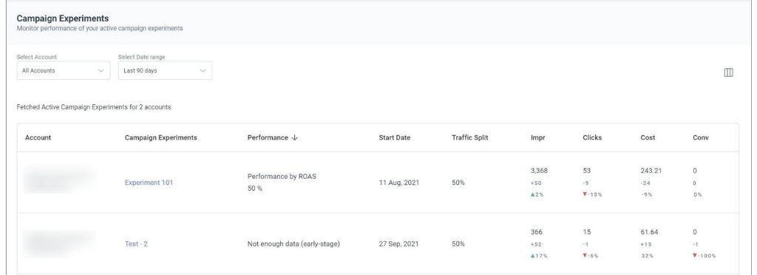Screen dimensions: 757x275
Task: Click the blurred account in Test - 2 row
Action: (59, 244)
